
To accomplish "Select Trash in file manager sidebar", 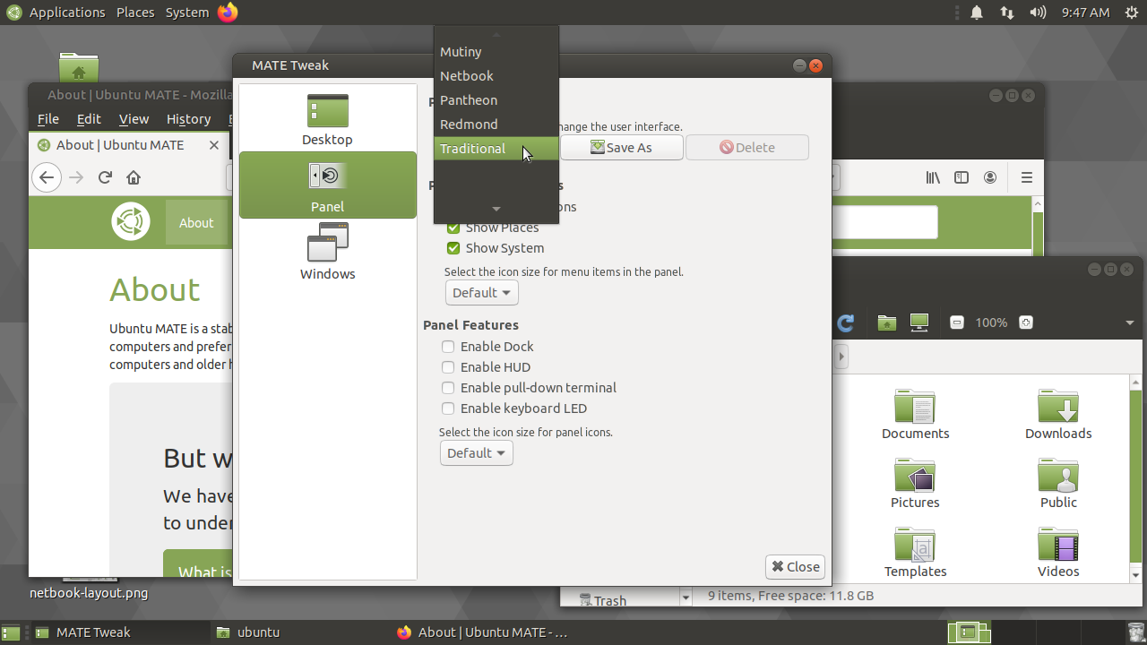I will [602, 600].
